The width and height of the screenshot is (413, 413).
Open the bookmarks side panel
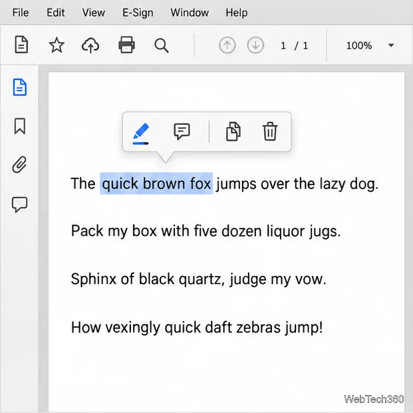pyautogui.click(x=20, y=126)
